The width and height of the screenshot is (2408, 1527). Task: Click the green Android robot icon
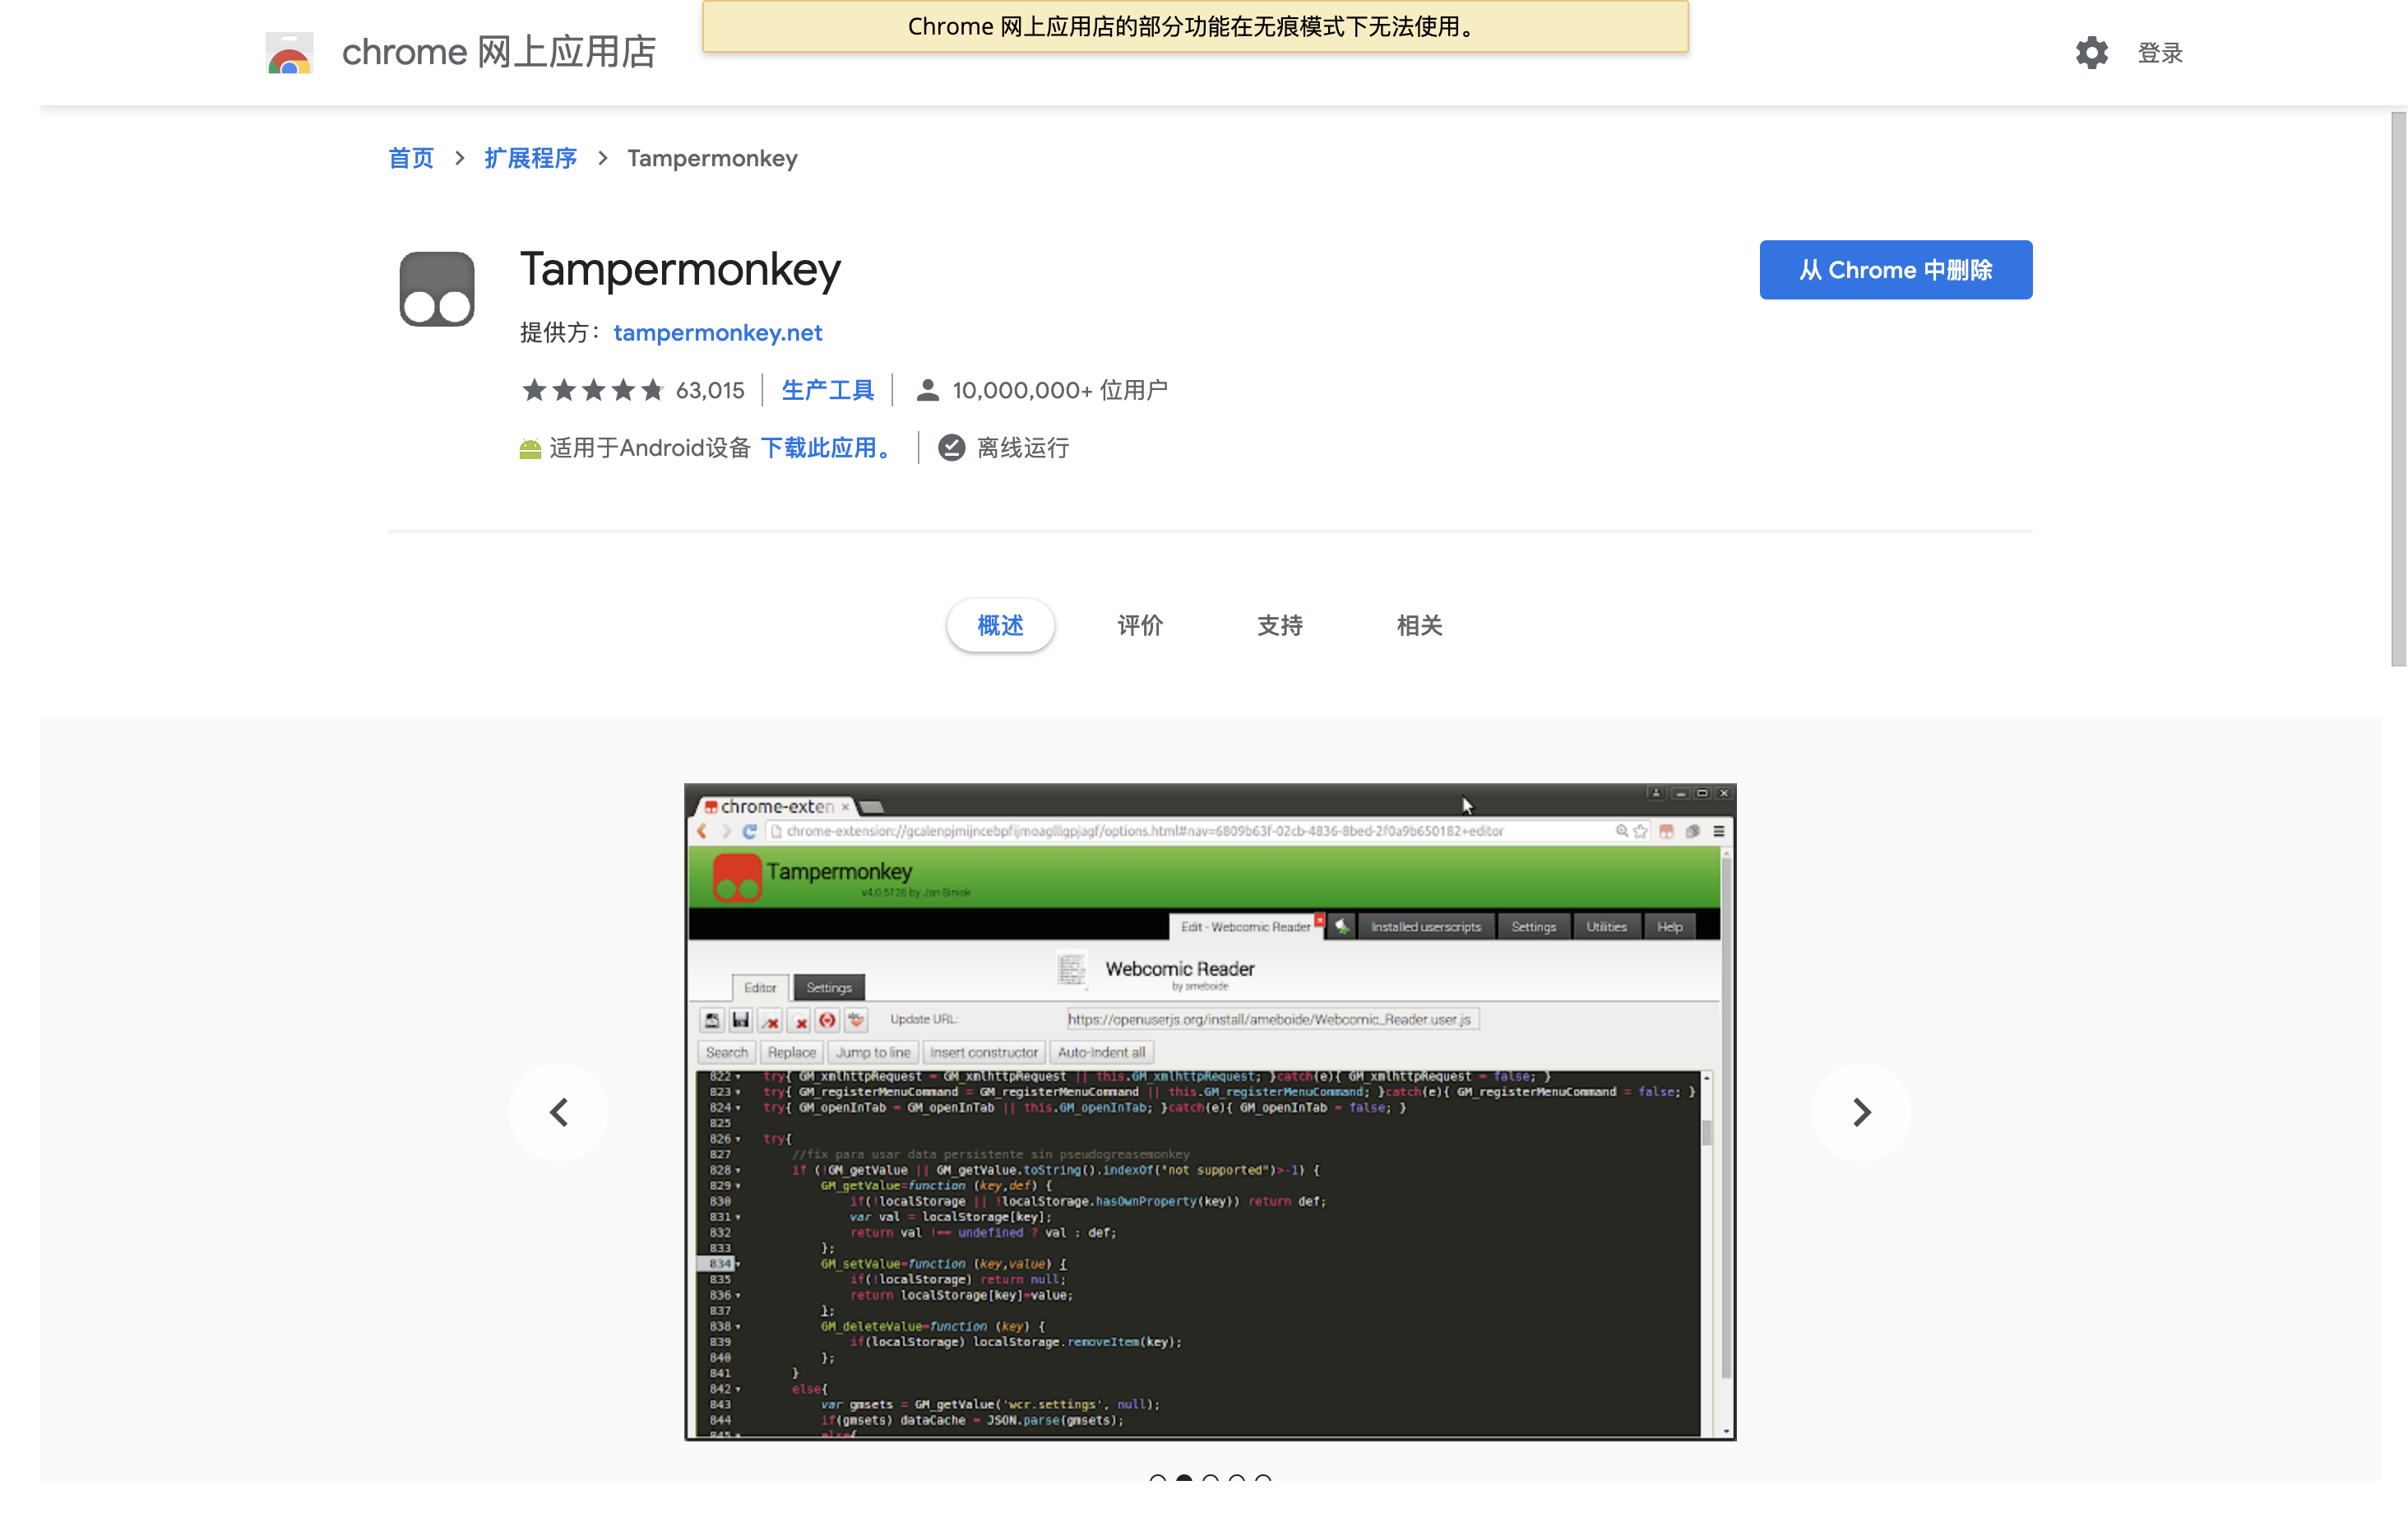tap(530, 449)
